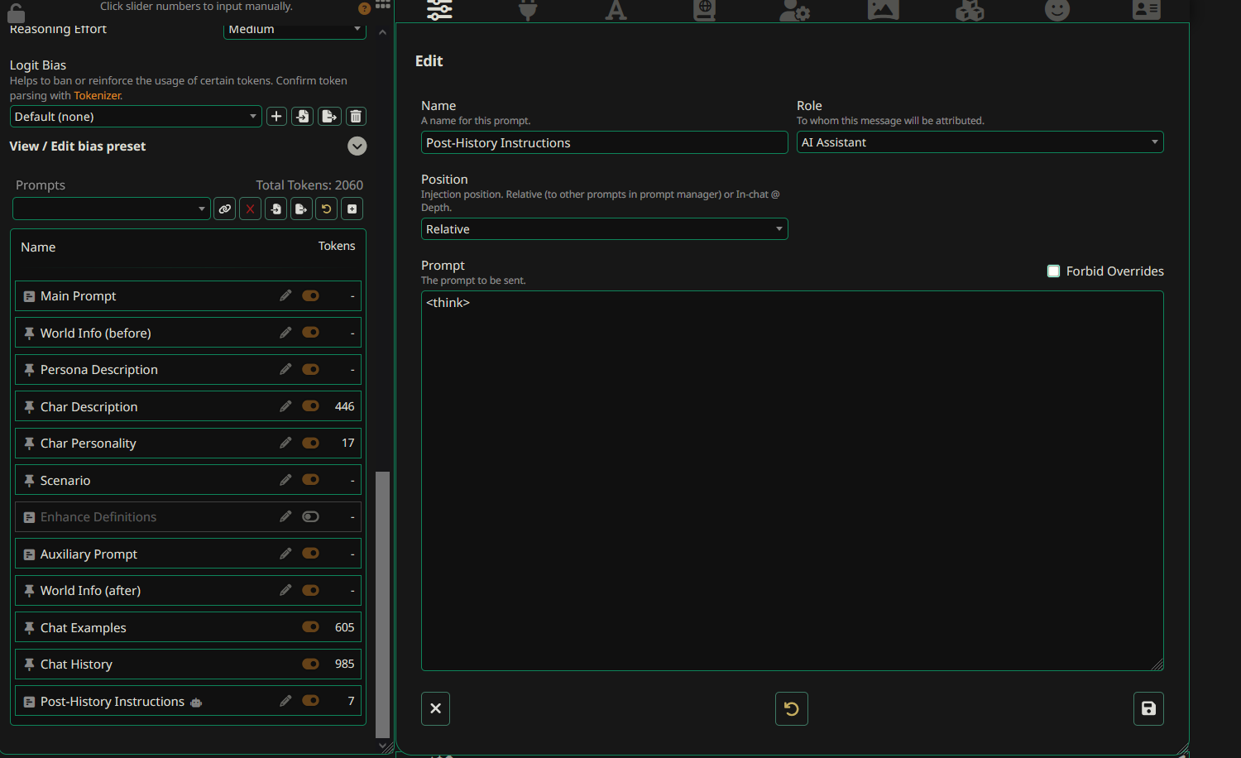Screen dimensions: 1241x758
Task: Reset the prompt with the yellow undo button
Action: point(791,708)
